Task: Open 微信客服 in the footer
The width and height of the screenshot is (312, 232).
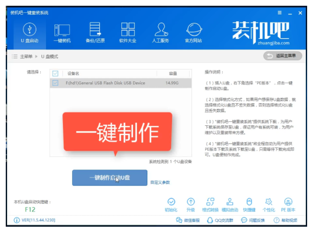Action: [x=188, y=220]
